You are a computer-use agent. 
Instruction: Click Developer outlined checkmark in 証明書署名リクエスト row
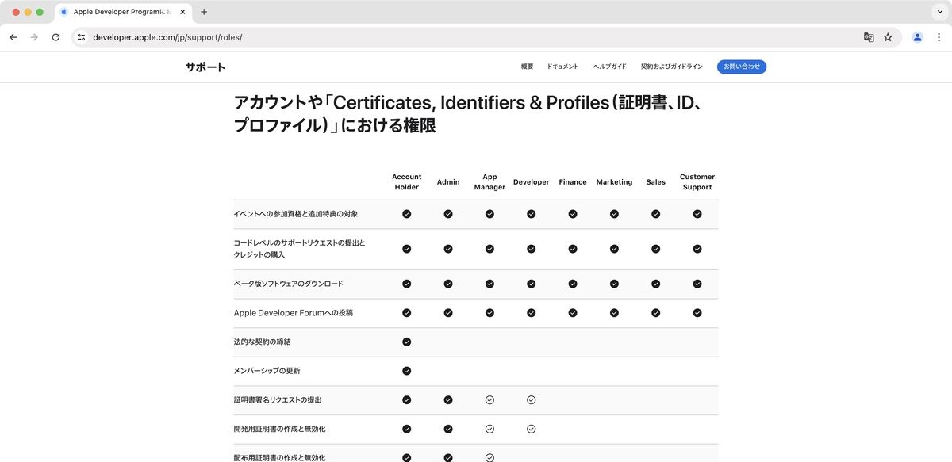(x=532, y=400)
